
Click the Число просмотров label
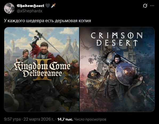90,119
